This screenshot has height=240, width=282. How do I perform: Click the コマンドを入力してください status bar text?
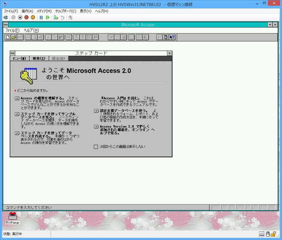point(29,208)
